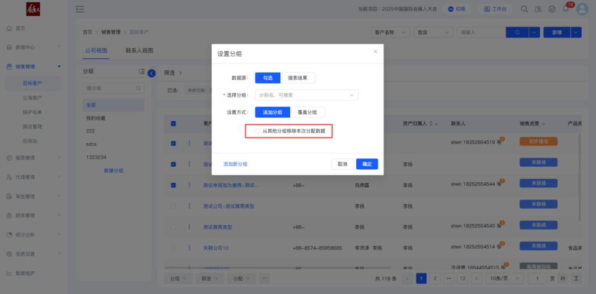Select 搜索结果 as the data source

coord(297,78)
